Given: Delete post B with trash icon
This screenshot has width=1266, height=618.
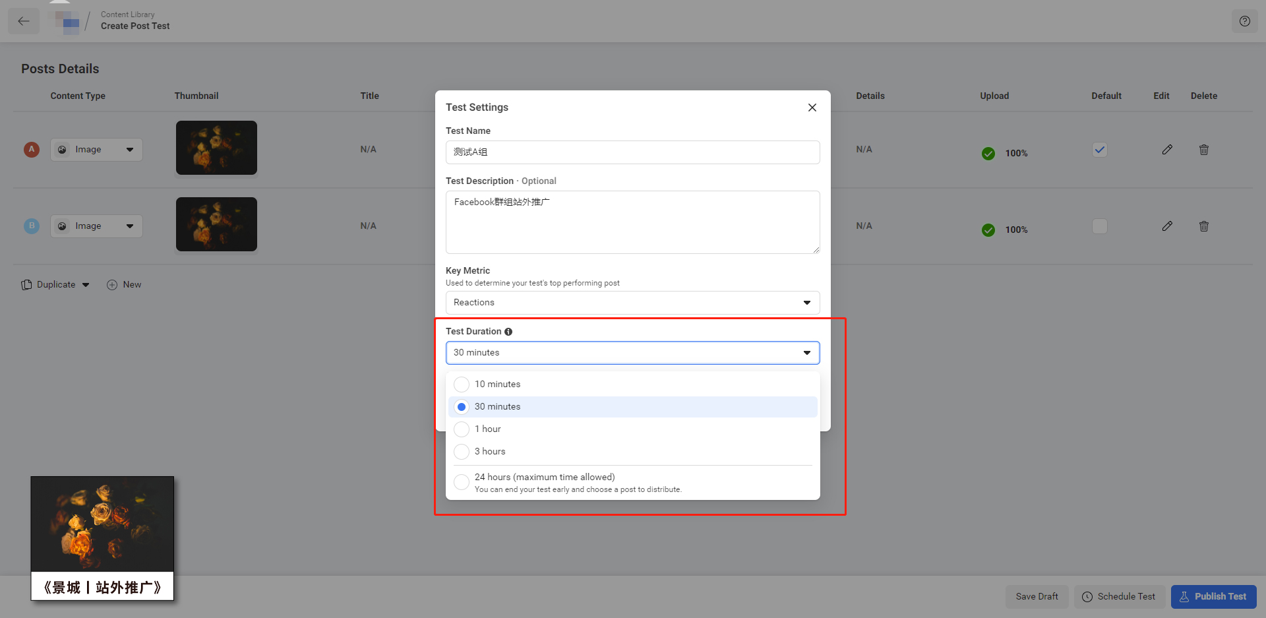Looking at the screenshot, I should 1203,226.
